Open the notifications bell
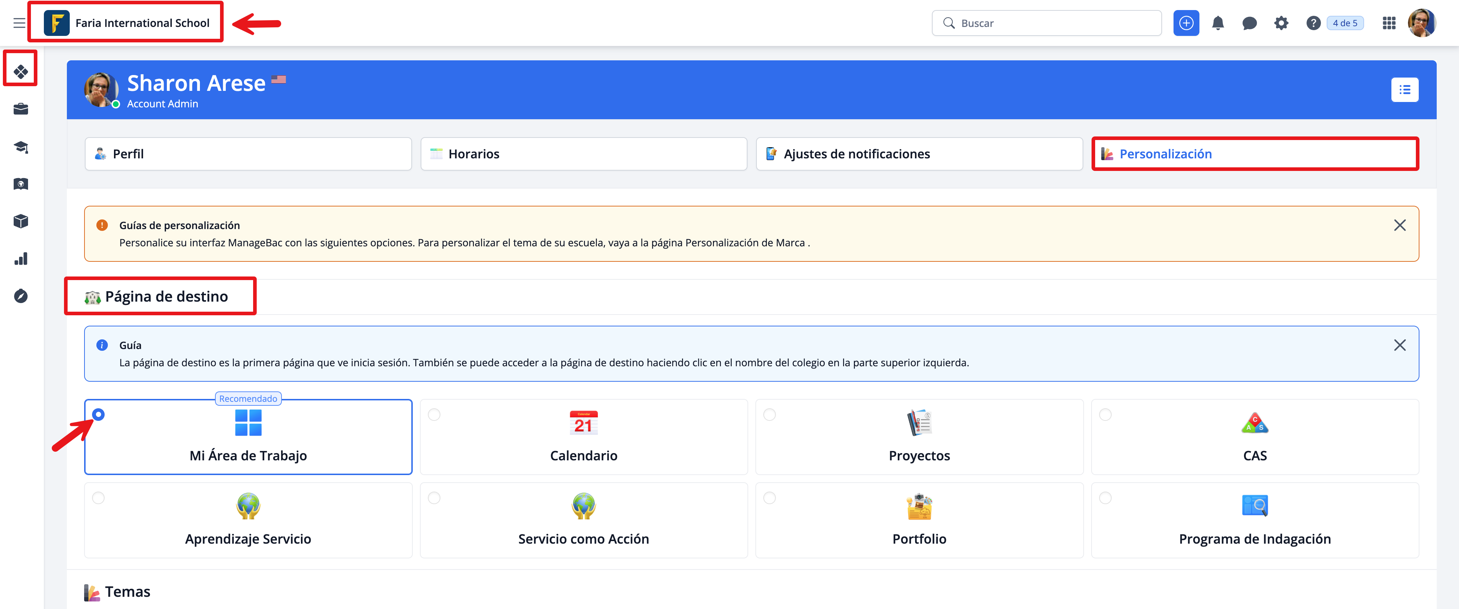Image resolution: width=1459 pixels, height=609 pixels. click(x=1218, y=23)
